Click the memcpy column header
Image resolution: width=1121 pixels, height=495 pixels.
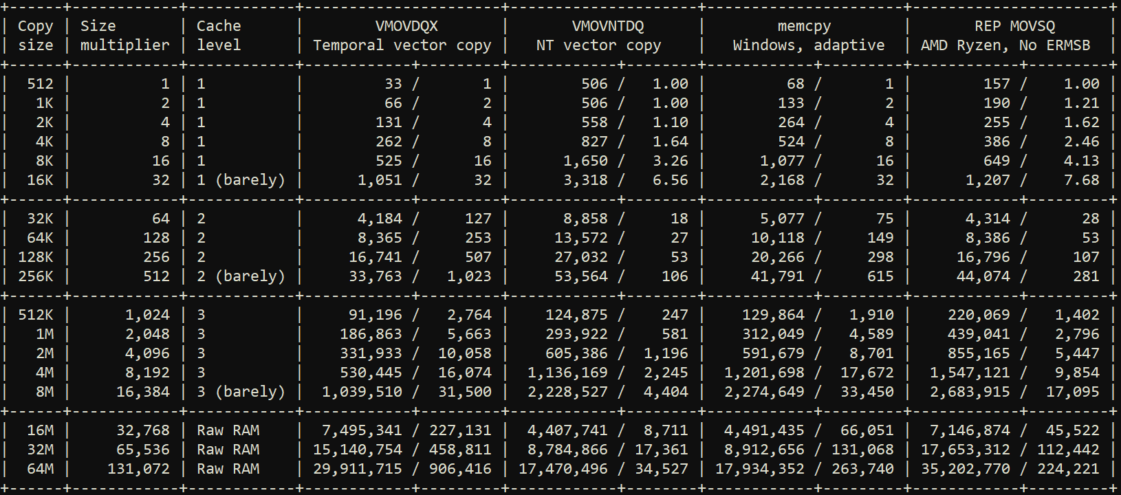(804, 26)
